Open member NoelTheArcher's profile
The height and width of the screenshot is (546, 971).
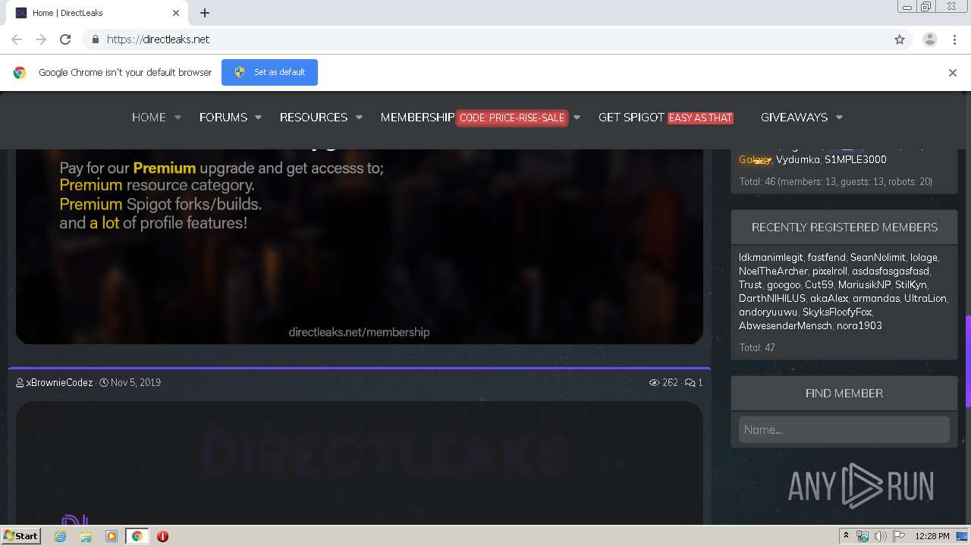[773, 271]
